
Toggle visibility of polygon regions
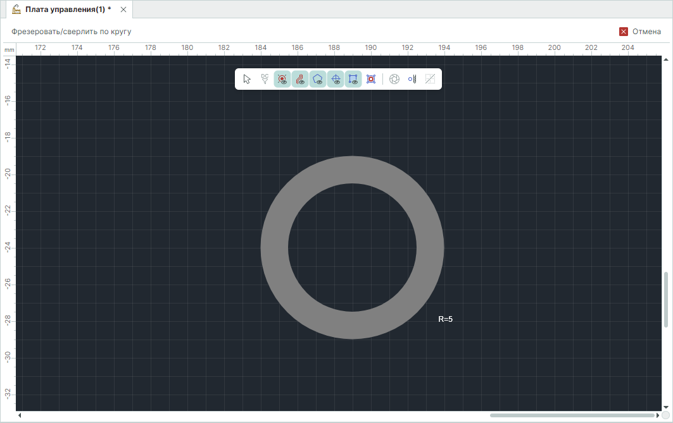[318, 79]
